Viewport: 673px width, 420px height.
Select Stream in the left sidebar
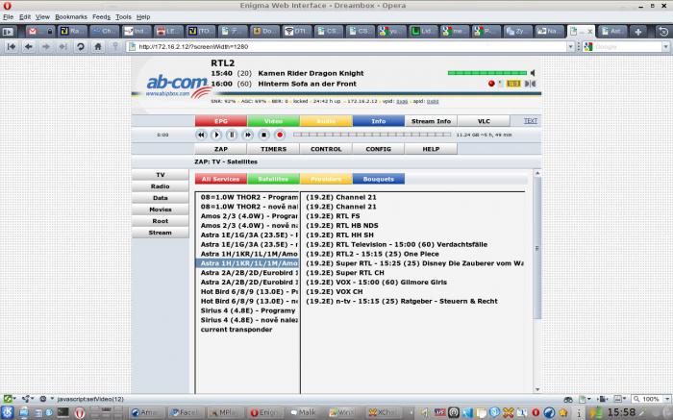[x=161, y=233]
